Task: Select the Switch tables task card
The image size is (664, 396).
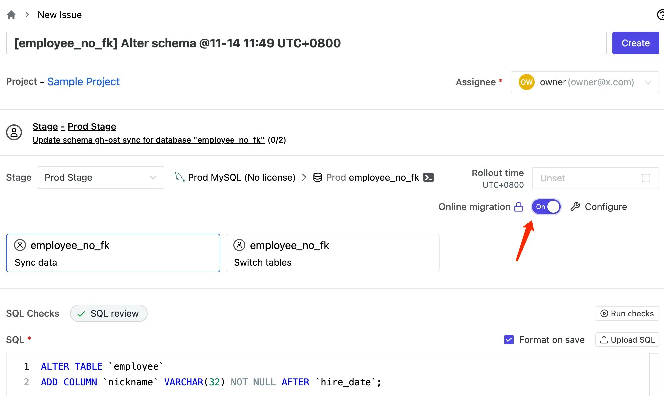Action: coord(332,253)
